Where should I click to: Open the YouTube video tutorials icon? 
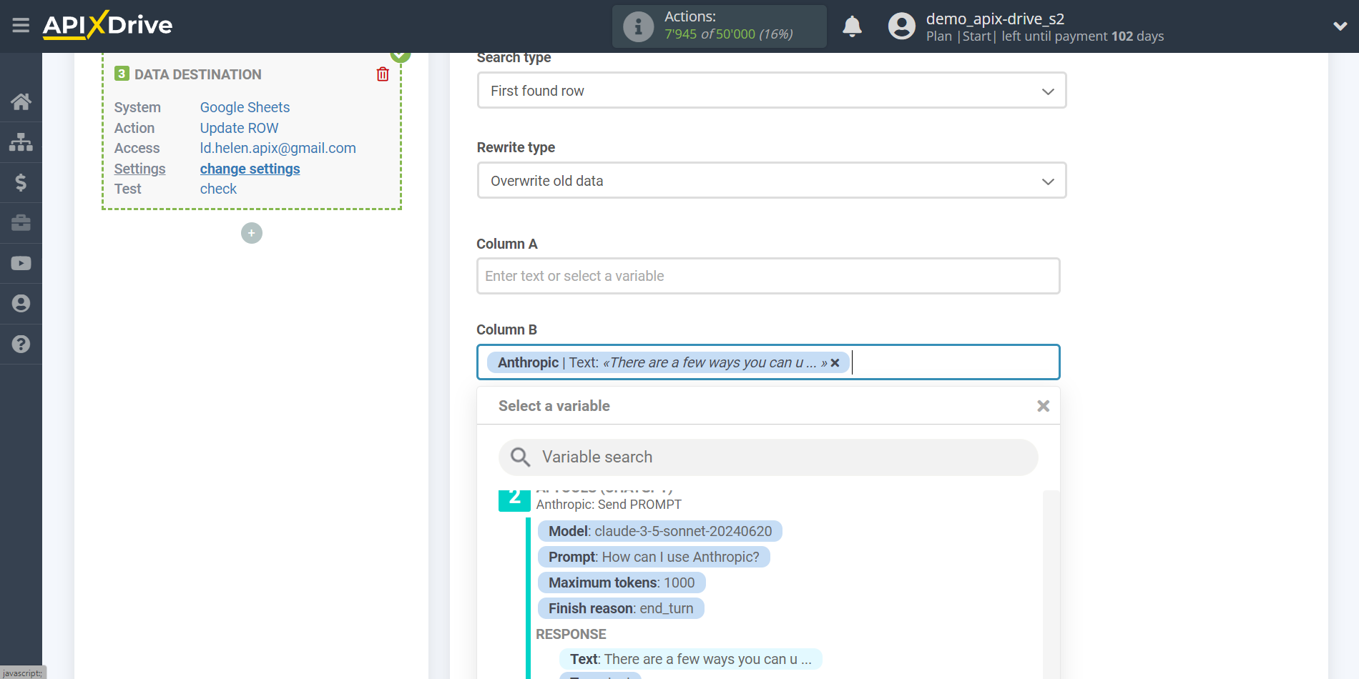click(x=21, y=263)
